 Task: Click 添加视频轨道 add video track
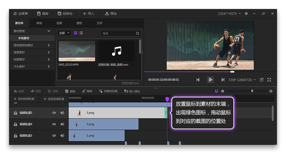(x=24, y=99)
